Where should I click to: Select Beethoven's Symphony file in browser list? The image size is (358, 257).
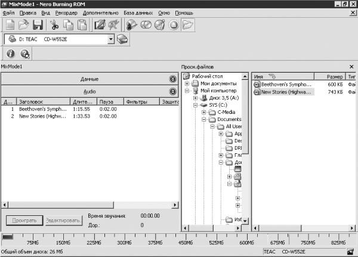(x=283, y=85)
